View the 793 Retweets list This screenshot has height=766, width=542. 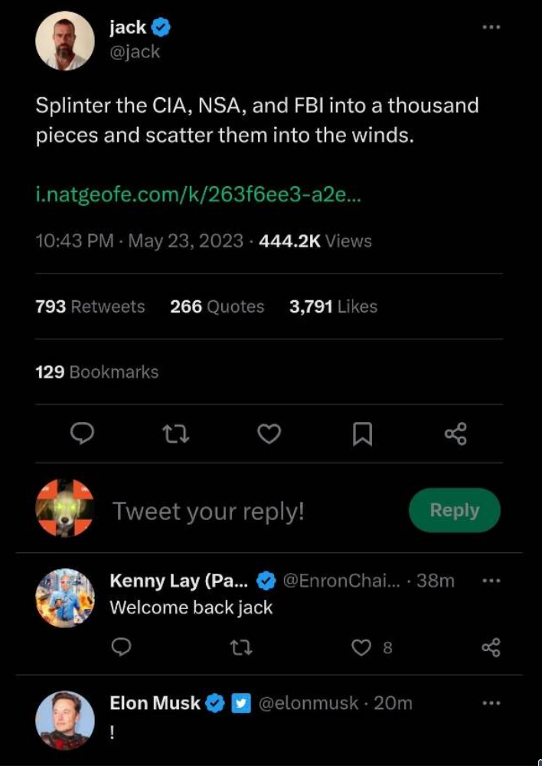(90, 306)
